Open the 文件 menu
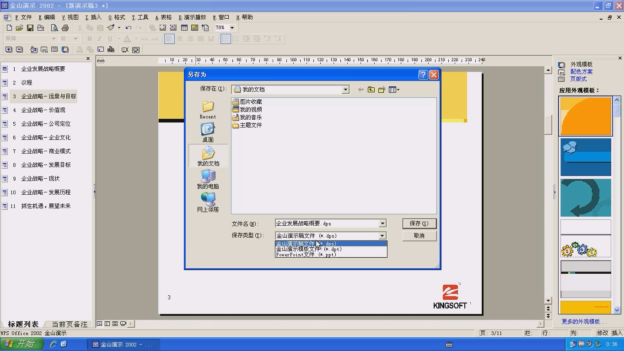Screen dimensions: 624x351 (23, 17)
